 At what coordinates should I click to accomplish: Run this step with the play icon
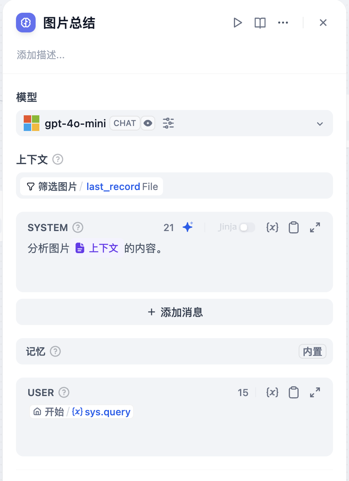click(238, 23)
